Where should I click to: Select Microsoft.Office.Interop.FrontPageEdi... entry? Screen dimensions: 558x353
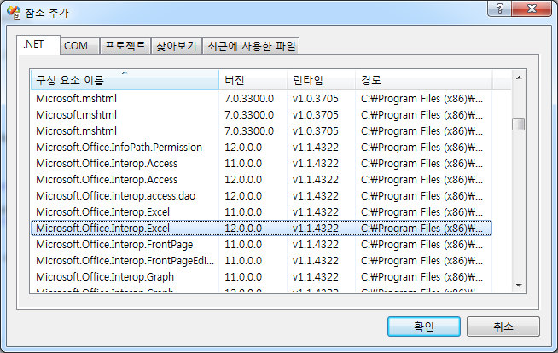(262, 261)
